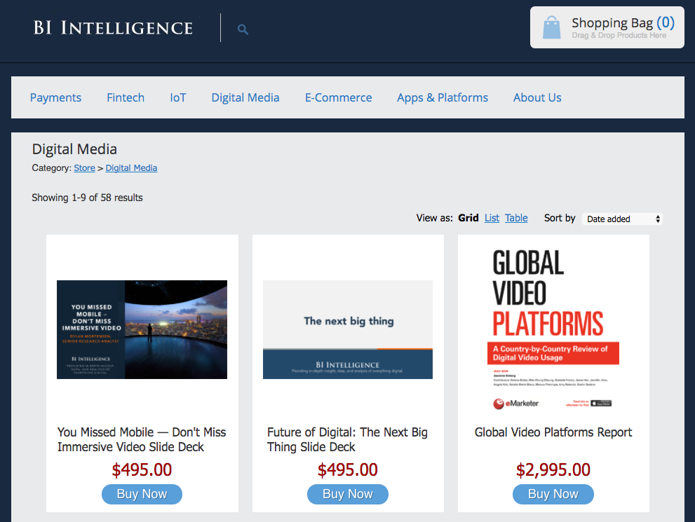
Task: Buy Now the Global Video Platforms Report
Action: 553,494
